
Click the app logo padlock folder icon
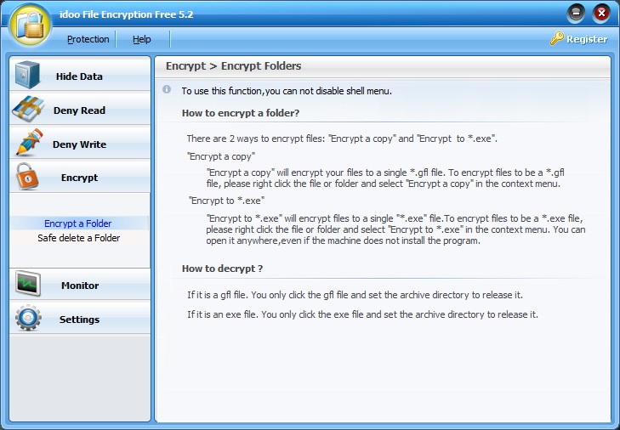[30, 25]
